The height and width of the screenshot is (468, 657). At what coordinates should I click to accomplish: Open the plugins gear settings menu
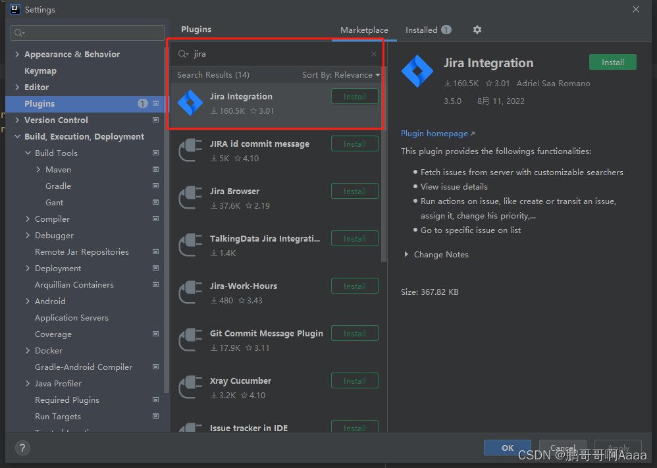tap(477, 30)
